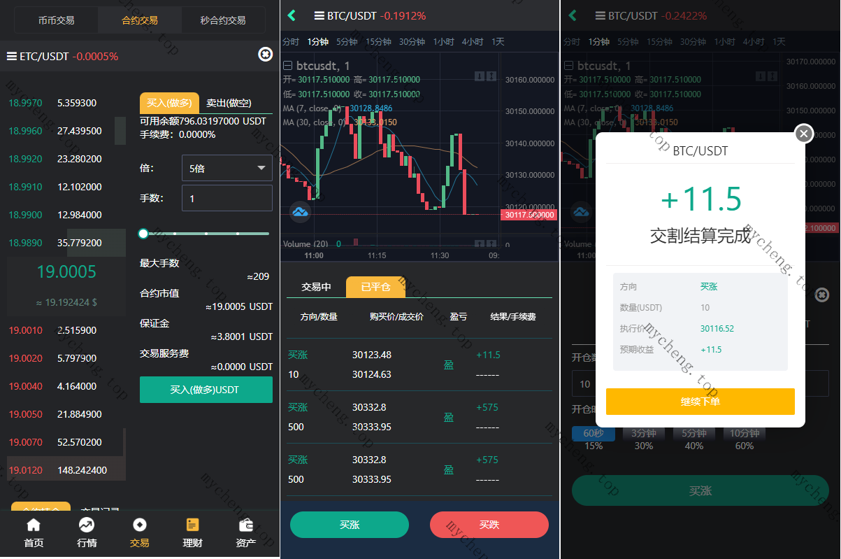Close the ETC/USDT panel with the round X
841x559 pixels.
(266, 54)
